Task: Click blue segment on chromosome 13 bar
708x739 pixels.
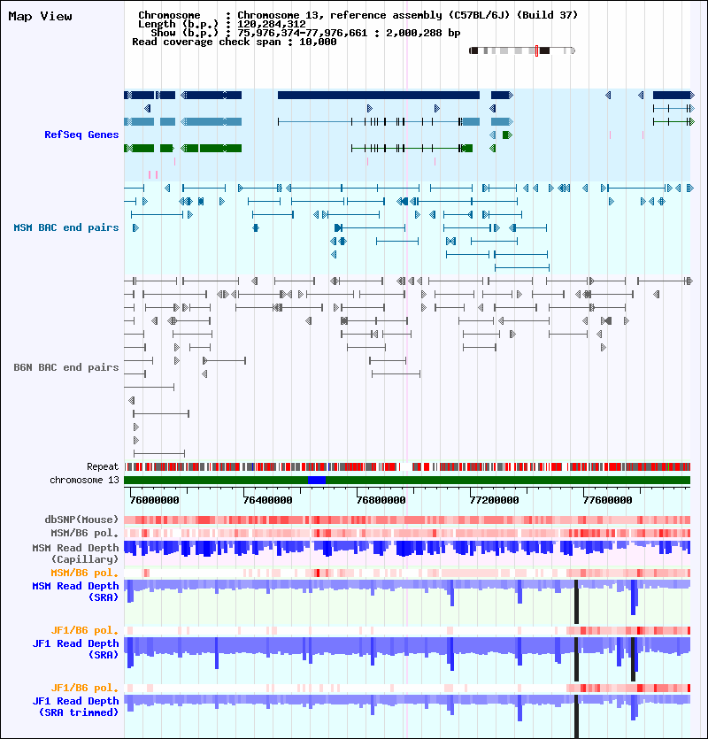Action: 317,480
